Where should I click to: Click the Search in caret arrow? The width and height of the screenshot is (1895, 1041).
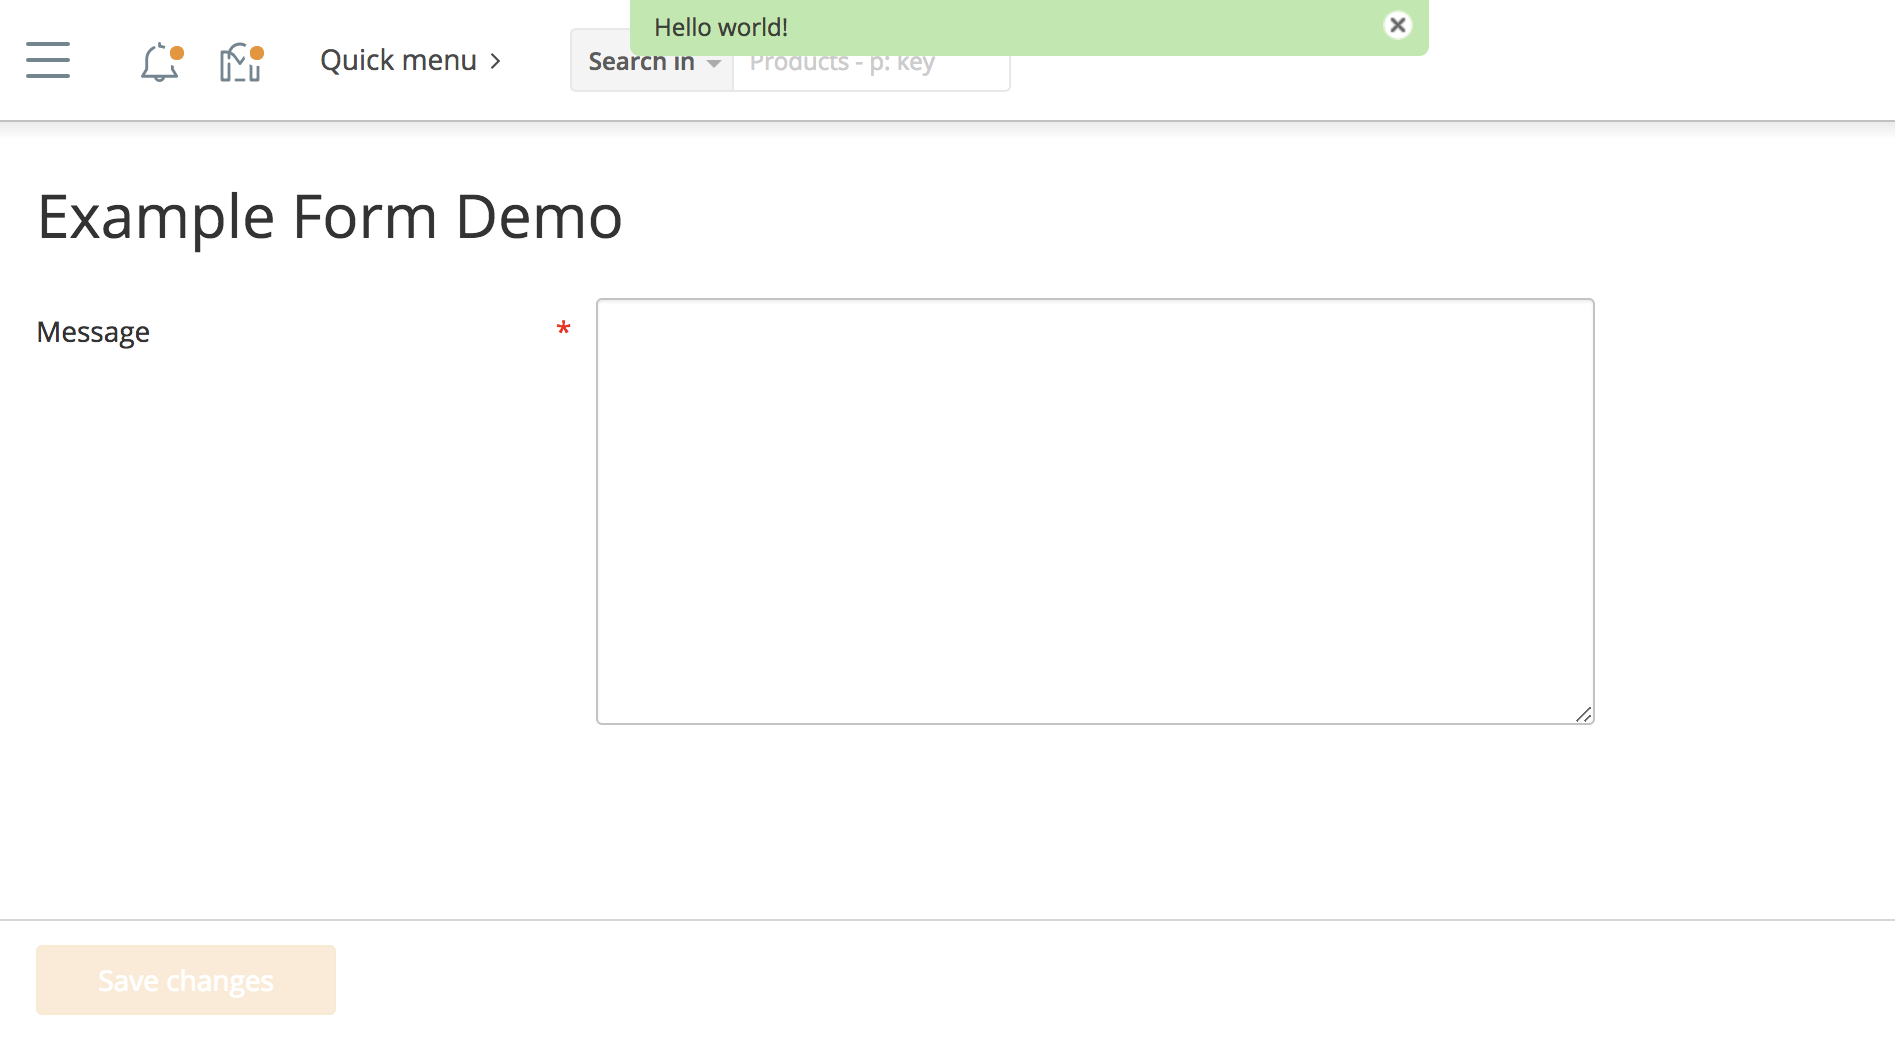713,64
